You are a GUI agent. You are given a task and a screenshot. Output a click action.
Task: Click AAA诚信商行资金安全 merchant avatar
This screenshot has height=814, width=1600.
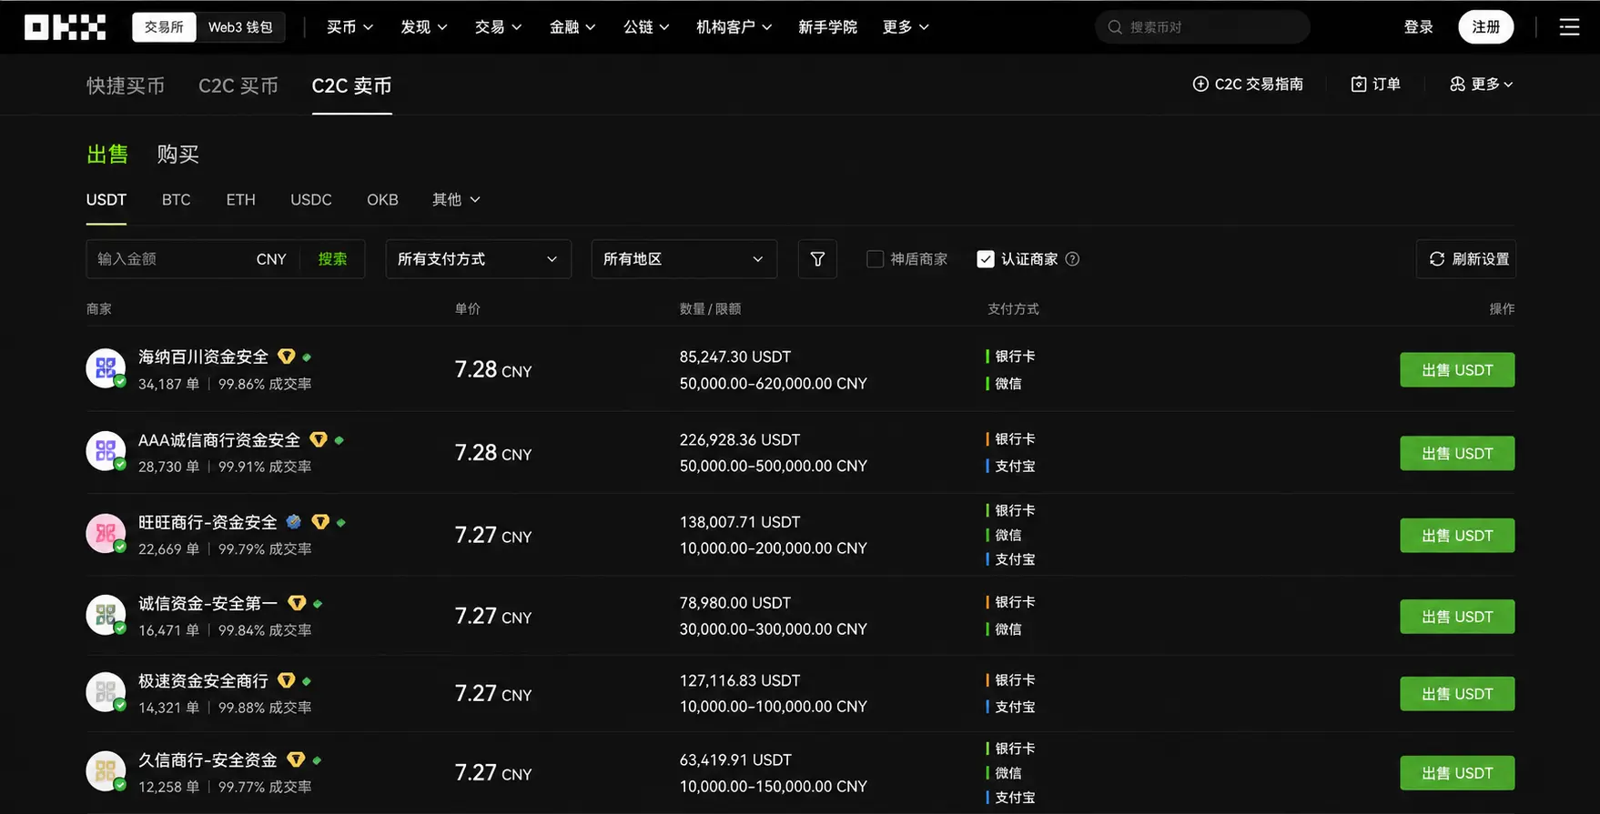point(106,451)
